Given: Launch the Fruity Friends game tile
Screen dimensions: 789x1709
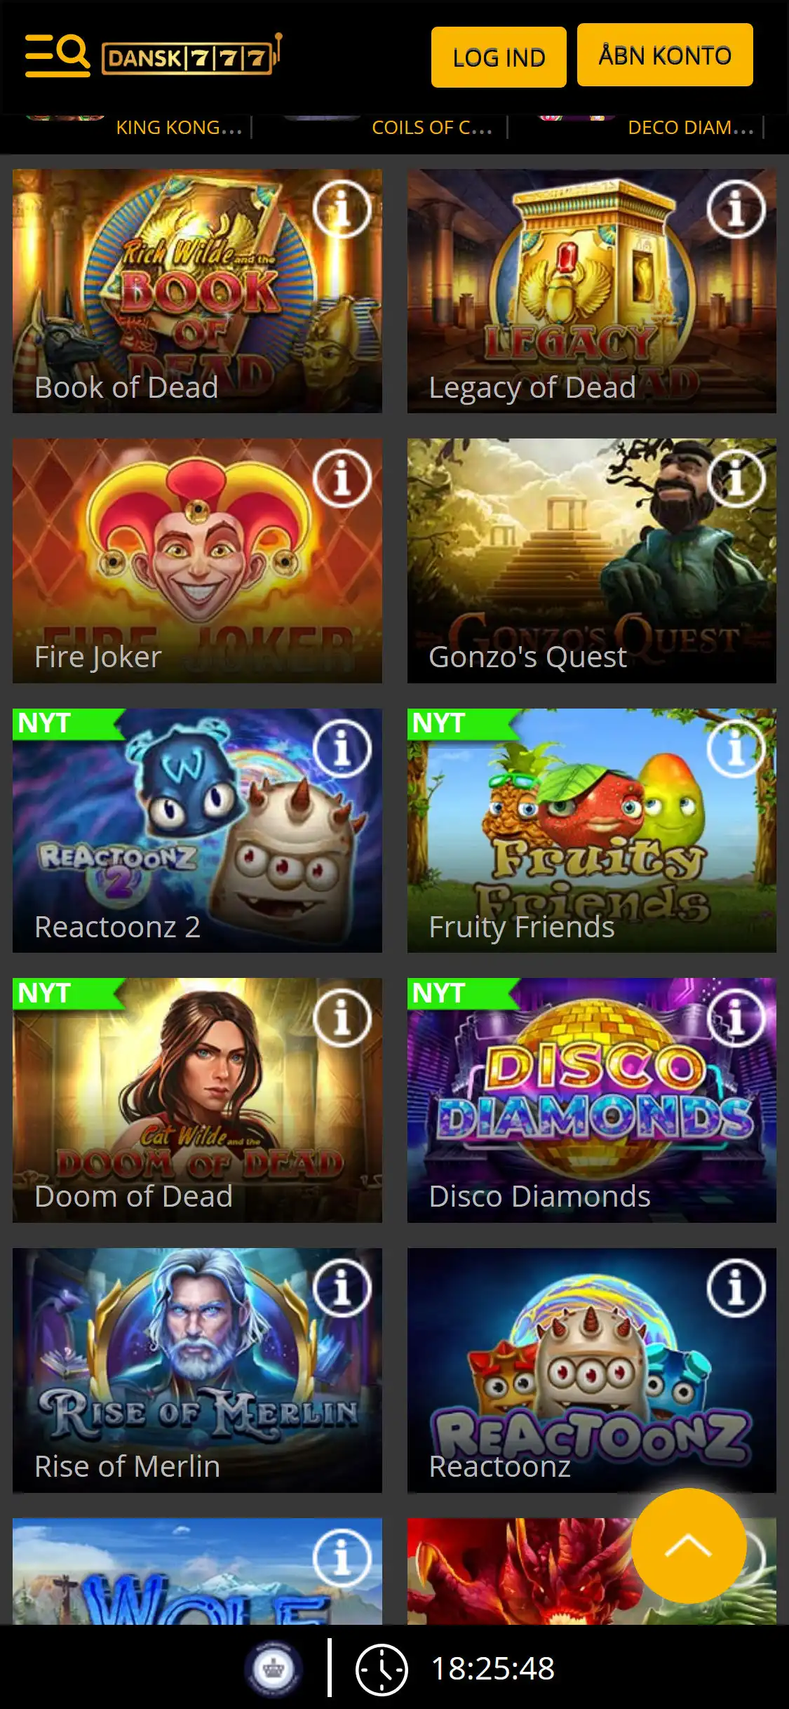Looking at the screenshot, I should point(591,830).
